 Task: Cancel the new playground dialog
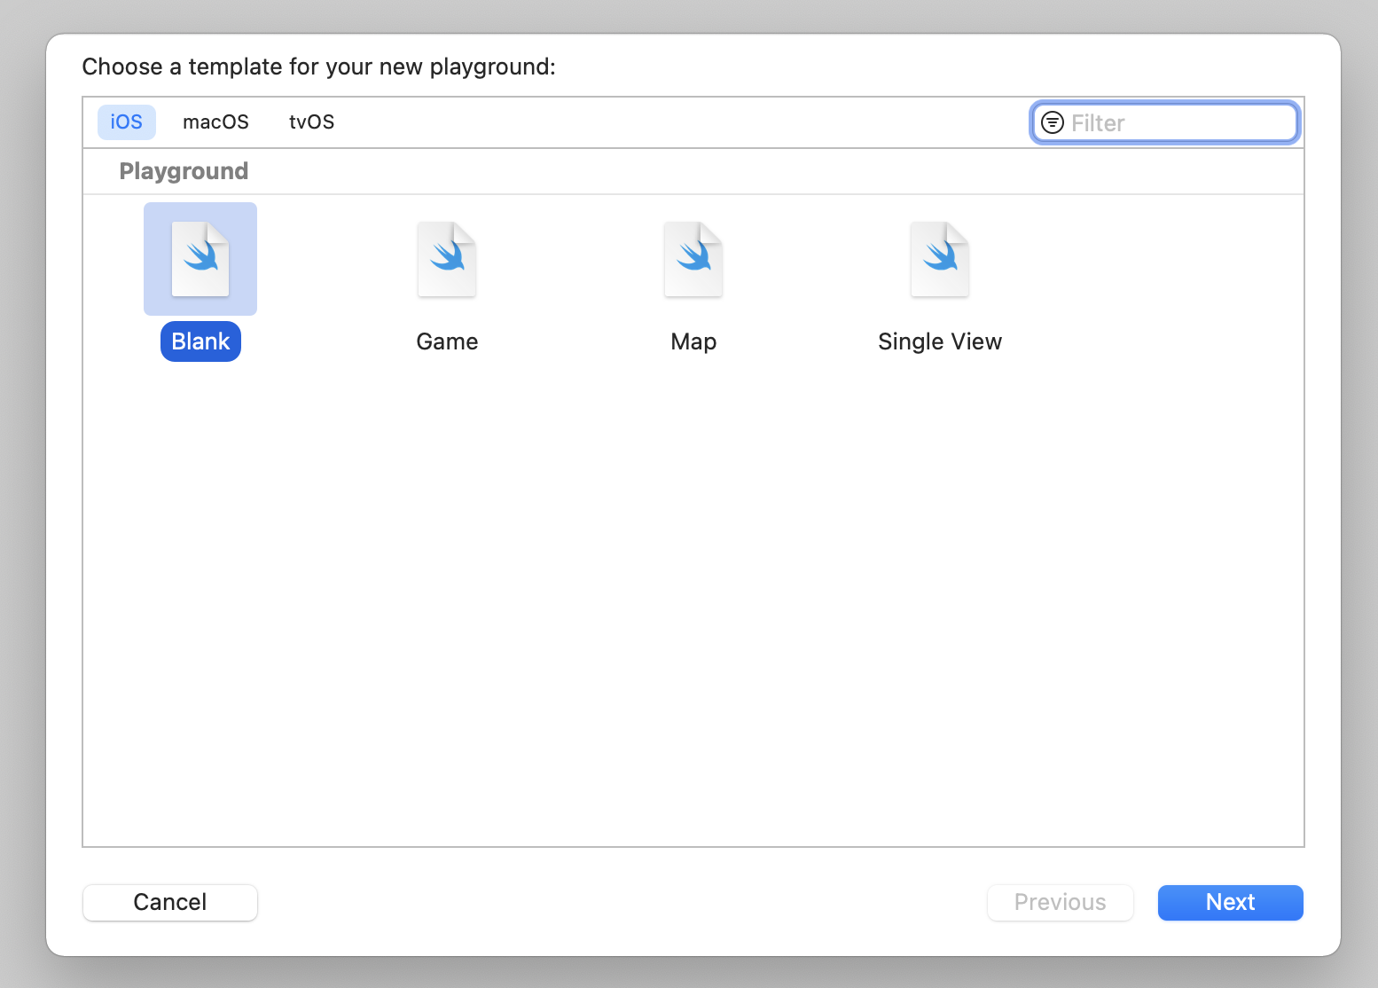(170, 903)
